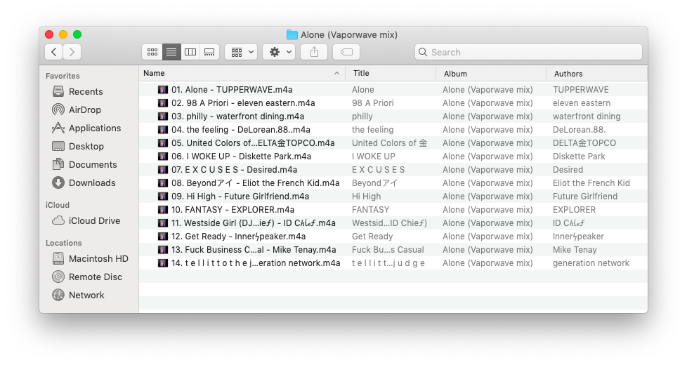Image resolution: width=687 pixels, height=365 pixels.
Task: Select file 09. Hi High - Future Girlfriend.m4a
Action: tap(240, 197)
